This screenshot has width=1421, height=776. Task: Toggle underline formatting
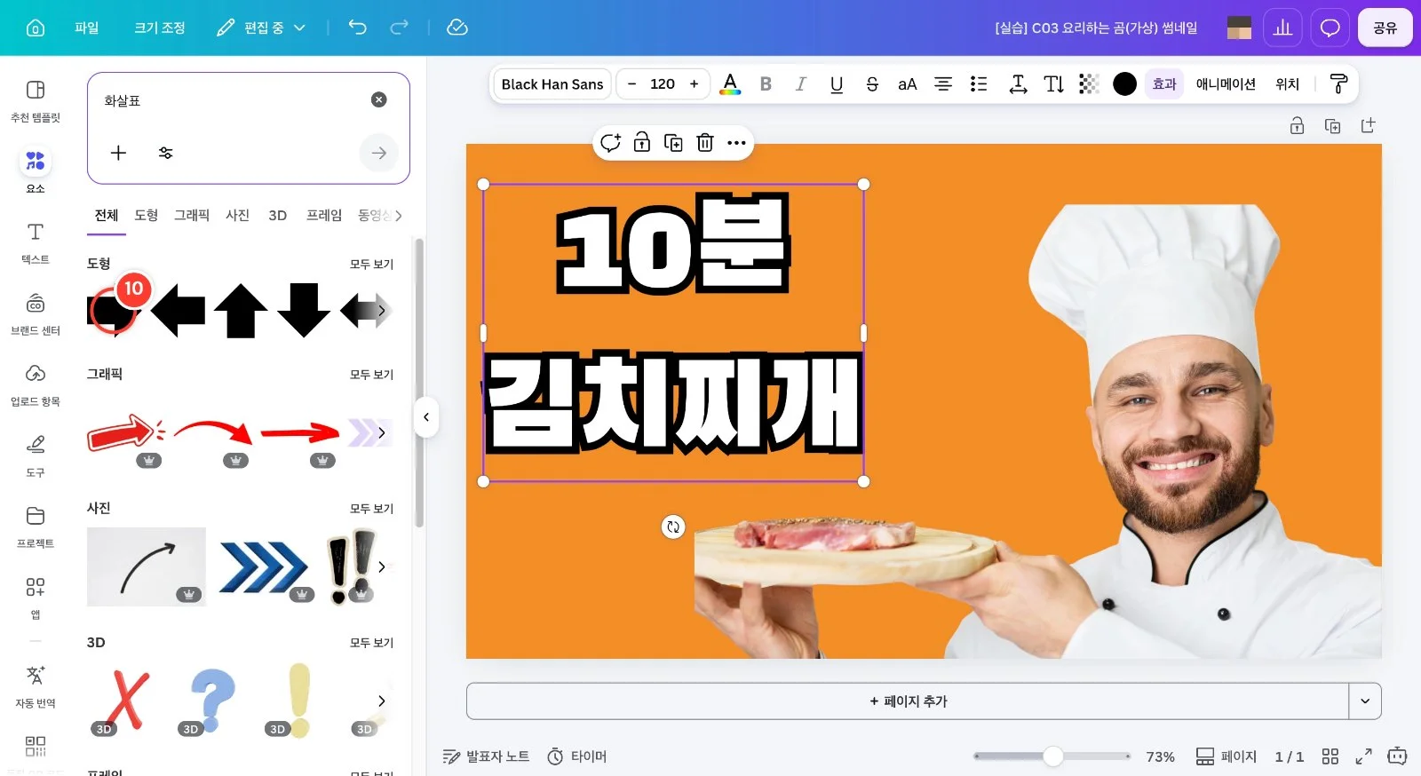(x=837, y=84)
